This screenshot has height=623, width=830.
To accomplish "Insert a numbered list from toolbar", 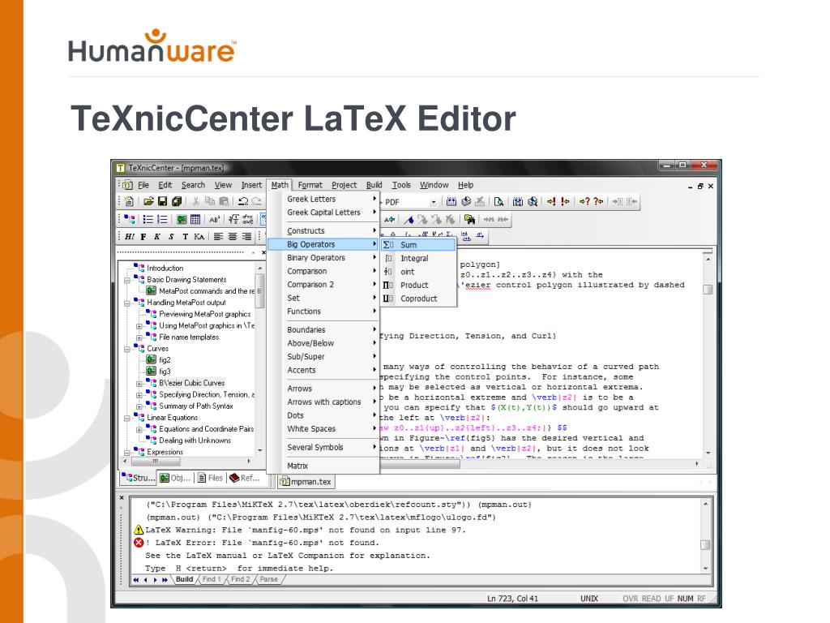I will click(x=162, y=219).
